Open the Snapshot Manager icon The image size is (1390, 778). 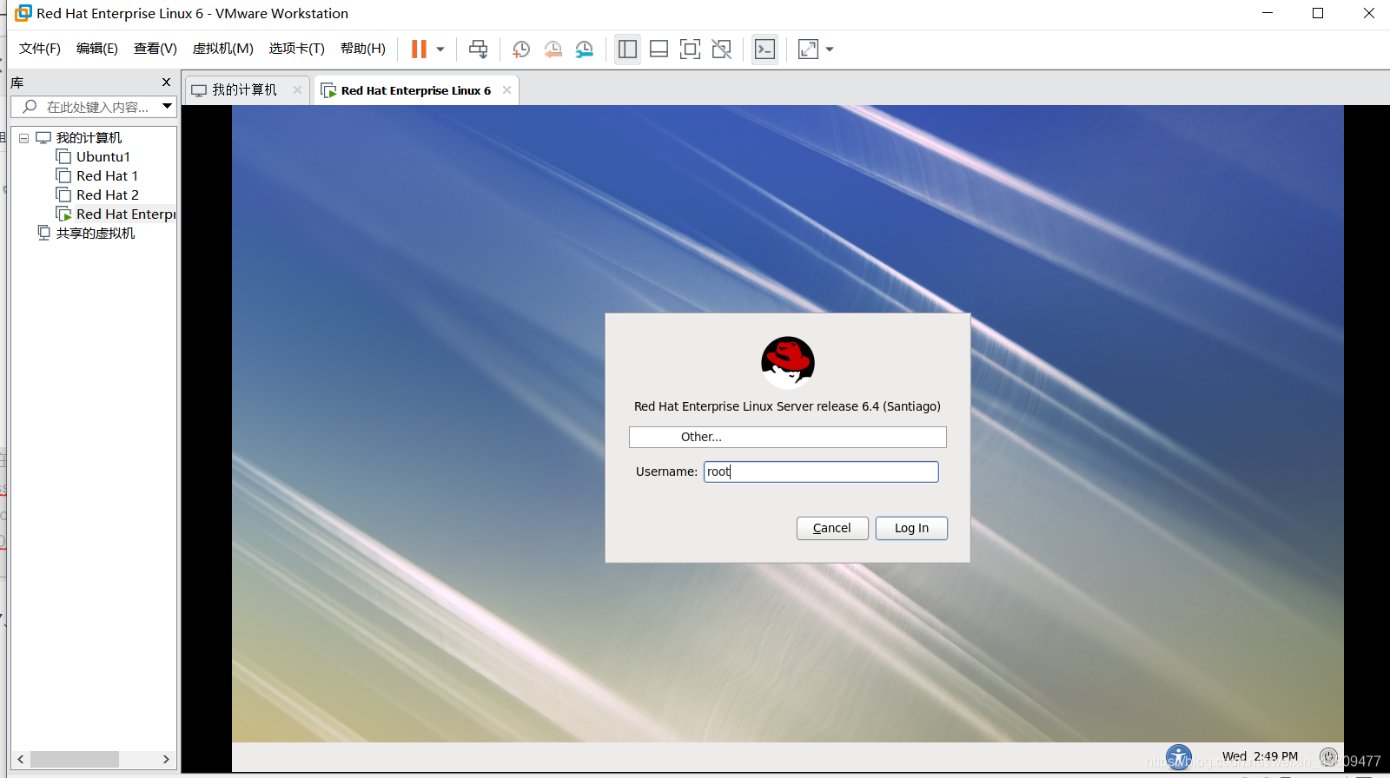tap(585, 49)
